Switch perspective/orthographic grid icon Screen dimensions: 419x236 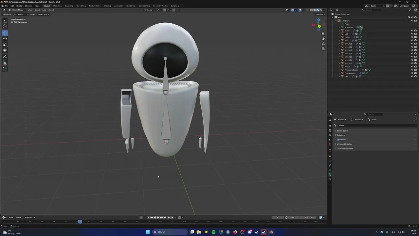pyautogui.click(x=323, y=49)
